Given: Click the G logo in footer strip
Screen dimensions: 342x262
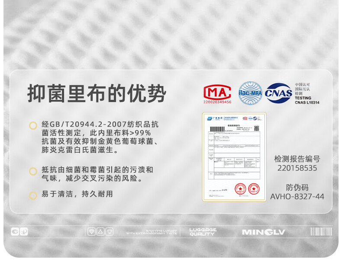Looking at the screenshot, I should click(x=15, y=232).
